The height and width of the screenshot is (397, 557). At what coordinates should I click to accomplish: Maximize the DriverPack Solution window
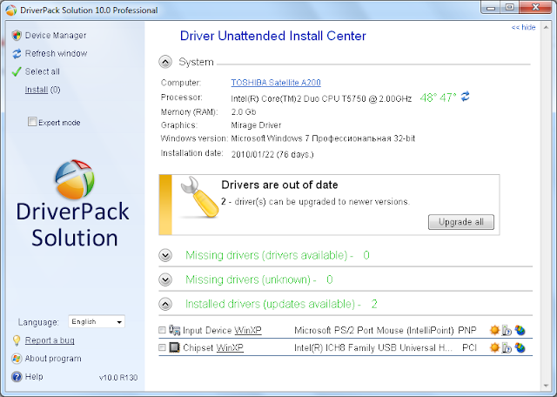[509, 8]
